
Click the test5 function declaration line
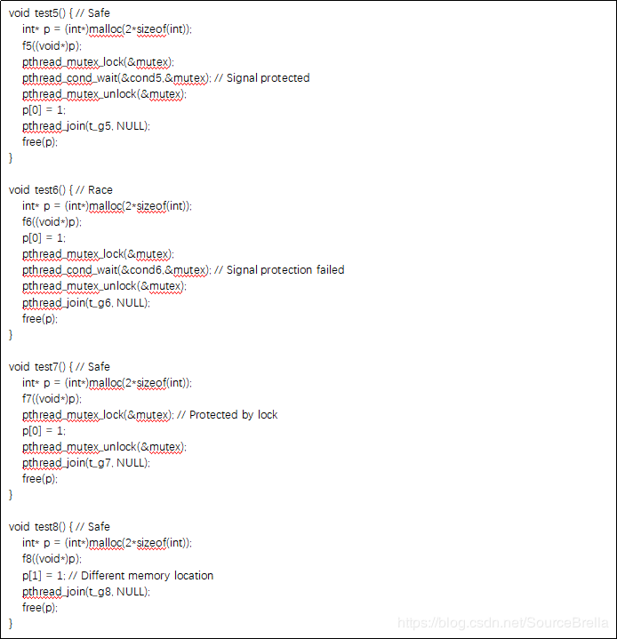tap(60, 13)
